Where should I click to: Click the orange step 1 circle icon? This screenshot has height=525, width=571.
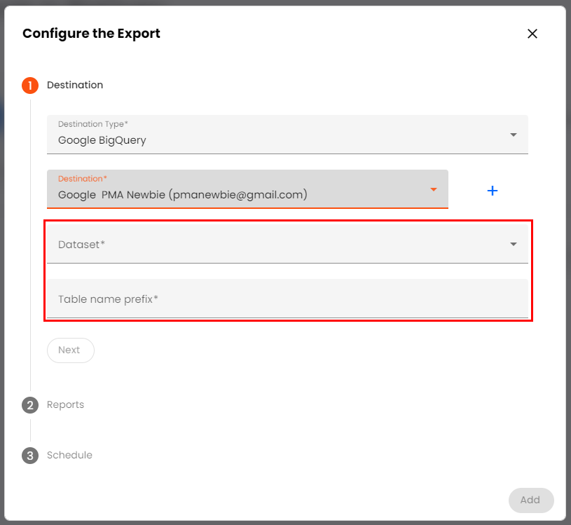(30, 86)
